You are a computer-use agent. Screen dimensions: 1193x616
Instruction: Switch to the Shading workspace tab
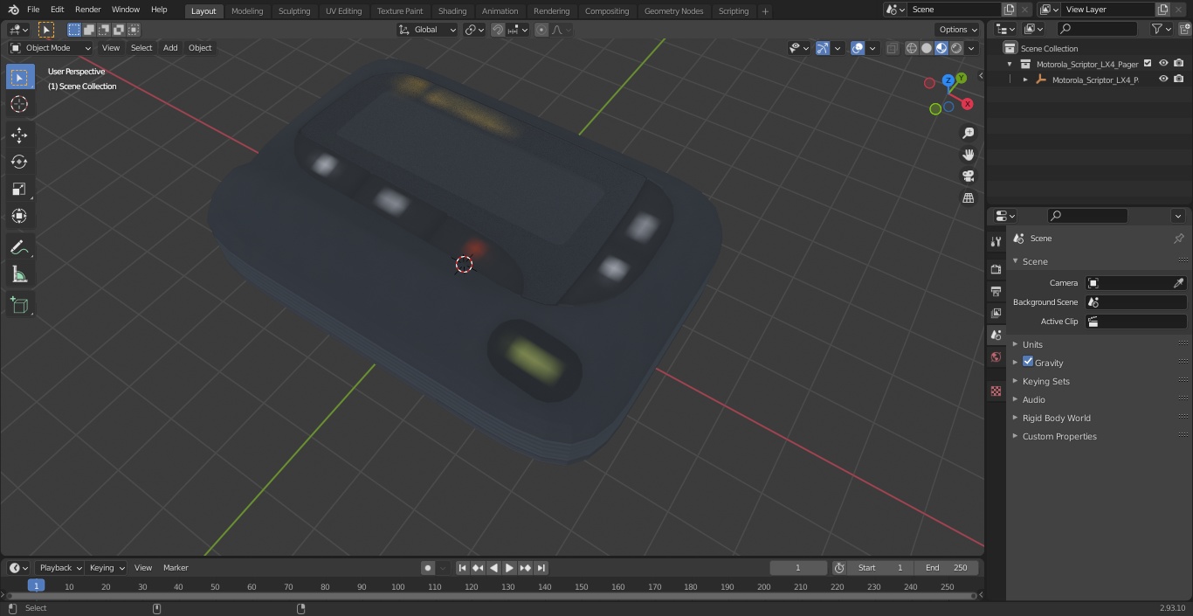point(452,11)
